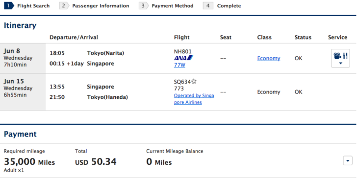Open the in-flight service icons button
The image size is (357, 179).
[340, 58]
